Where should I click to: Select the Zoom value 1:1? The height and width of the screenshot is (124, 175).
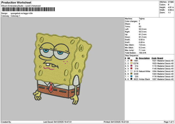[x=169, y=13]
